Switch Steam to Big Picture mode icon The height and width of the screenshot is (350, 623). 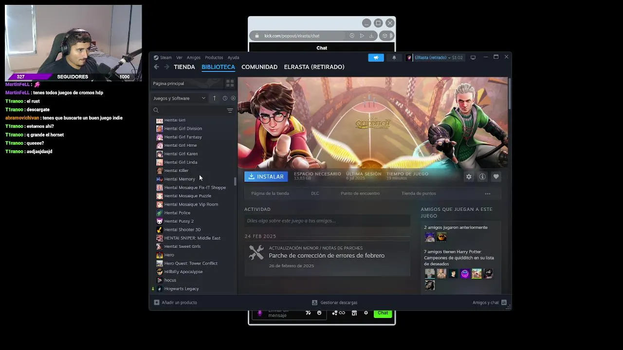click(473, 57)
